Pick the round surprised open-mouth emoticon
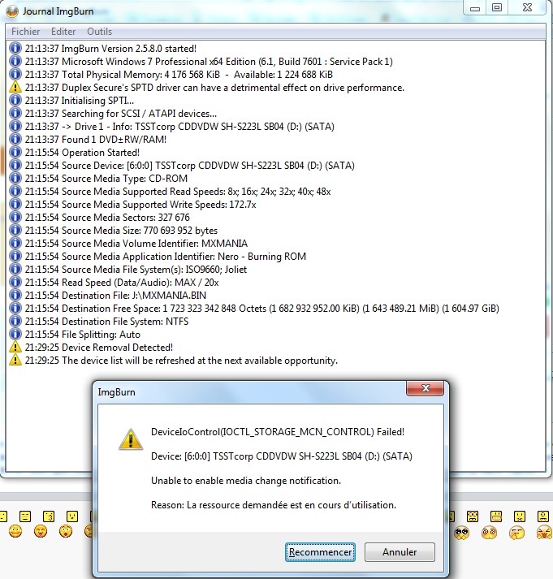The height and width of the screenshot is (579, 553). click(x=66, y=532)
